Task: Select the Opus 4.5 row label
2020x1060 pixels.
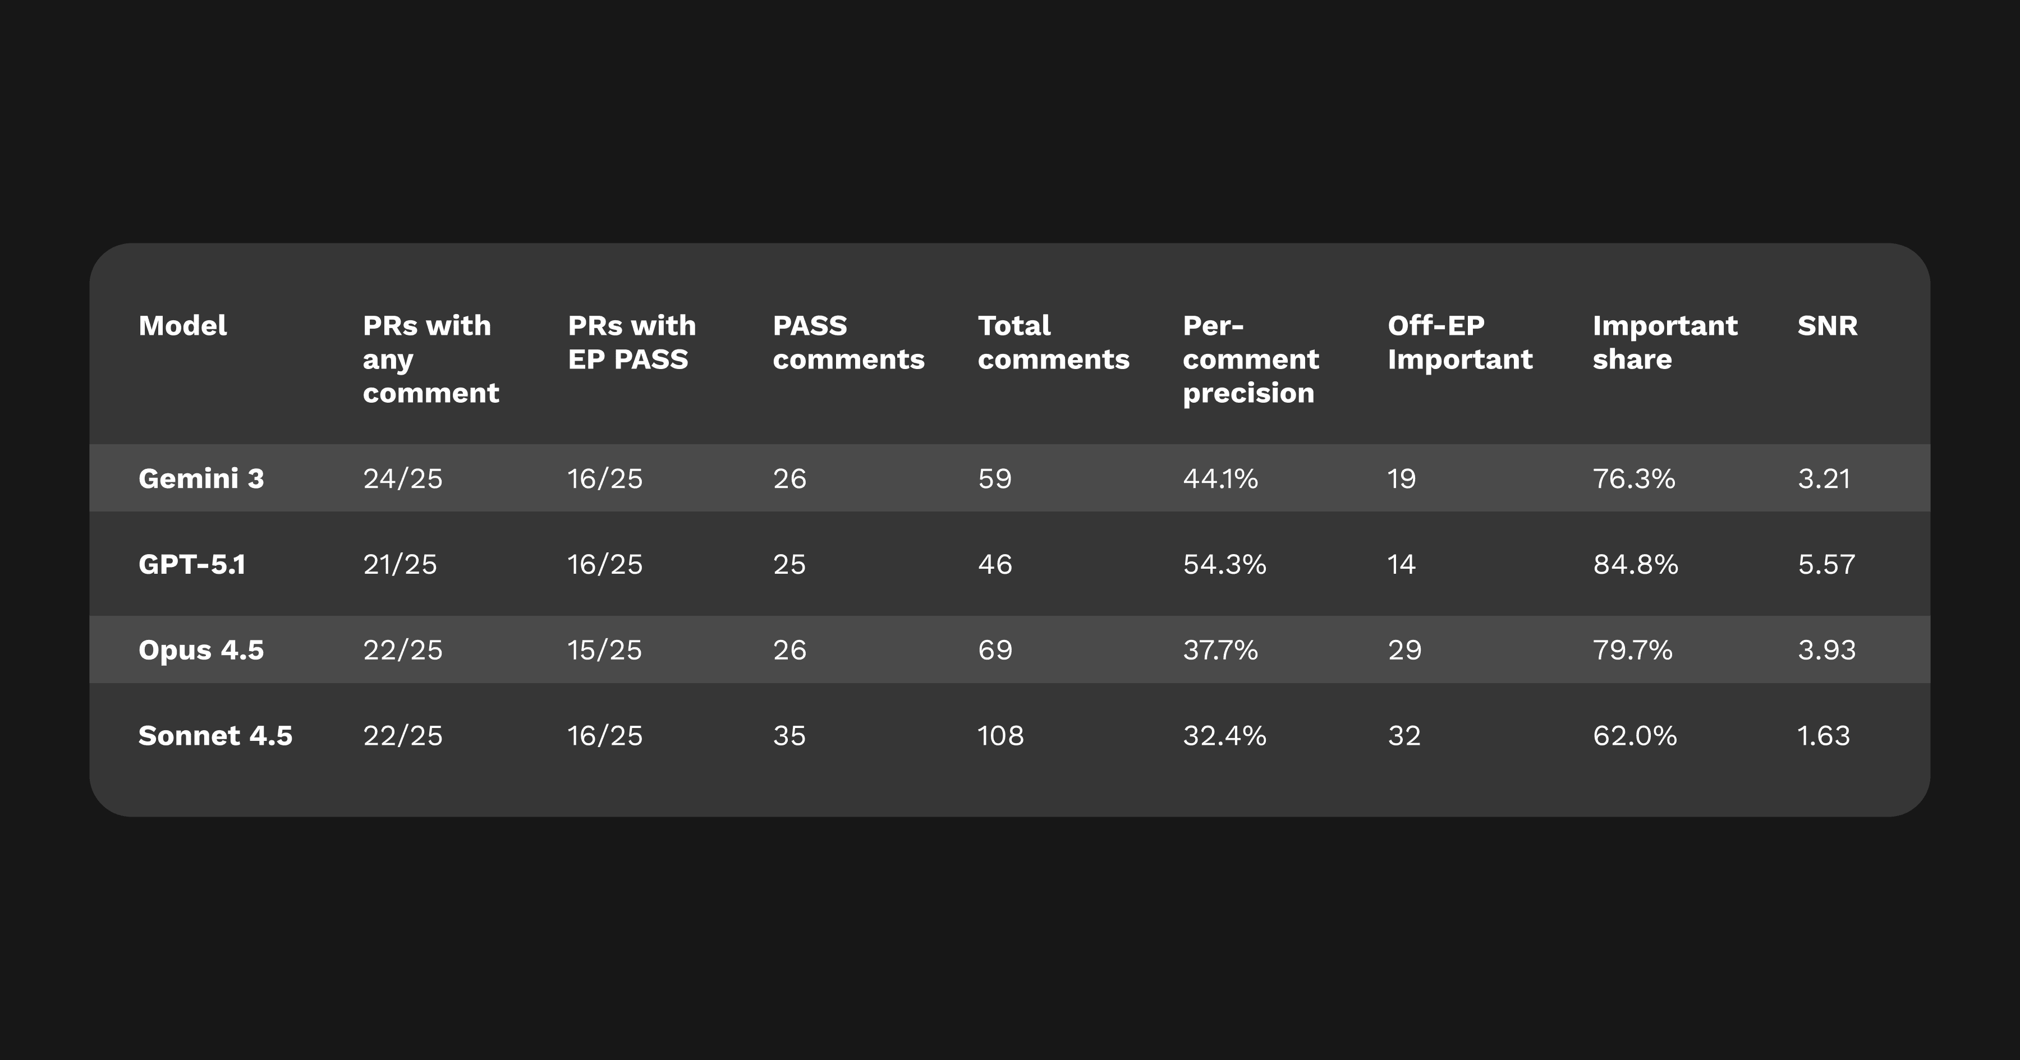Action: tap(201, 650)
